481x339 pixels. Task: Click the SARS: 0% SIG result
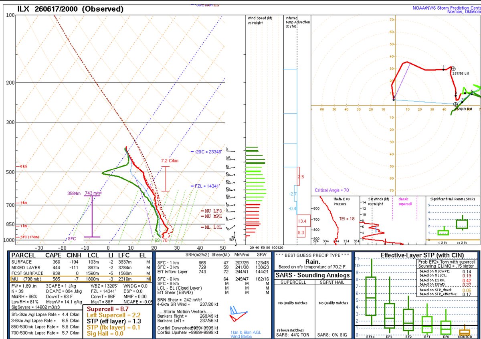pyautogui.click(x=333, y=334)
